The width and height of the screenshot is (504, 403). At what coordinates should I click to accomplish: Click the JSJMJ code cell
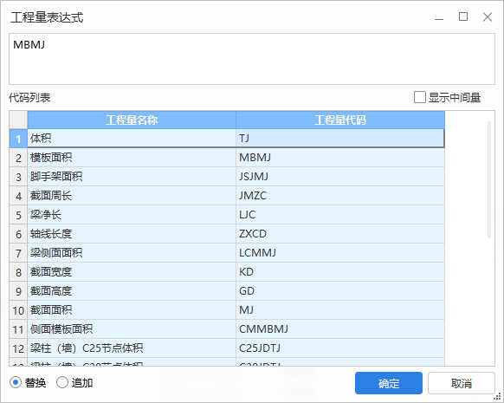point(340,177)
